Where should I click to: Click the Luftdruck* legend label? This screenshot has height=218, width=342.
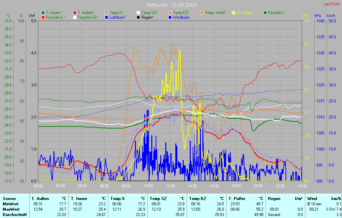click(x=118, y=17)
